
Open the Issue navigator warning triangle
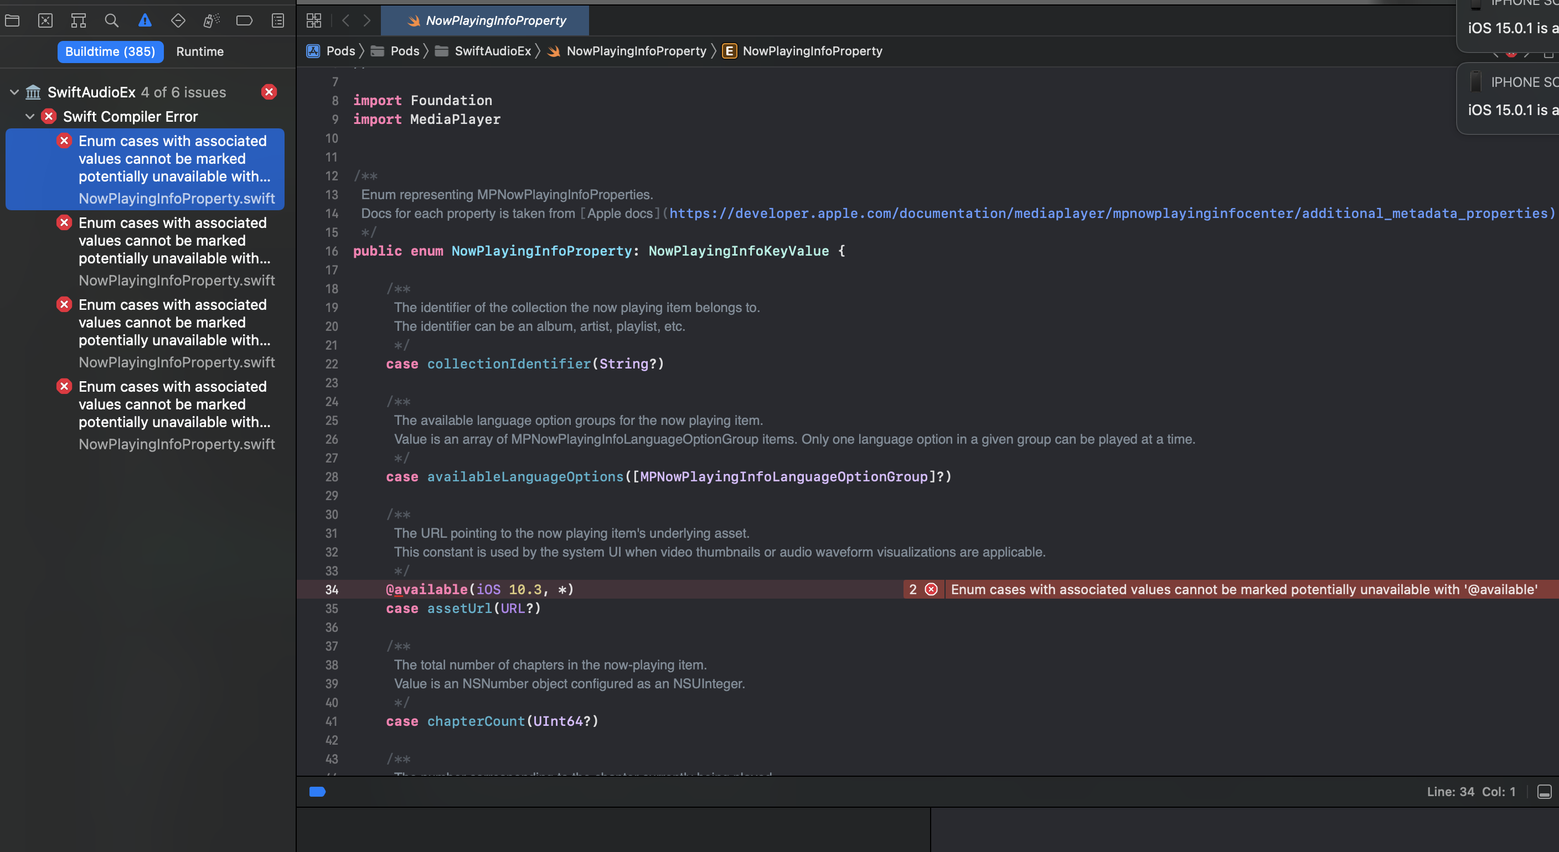(x=144, y=20)
